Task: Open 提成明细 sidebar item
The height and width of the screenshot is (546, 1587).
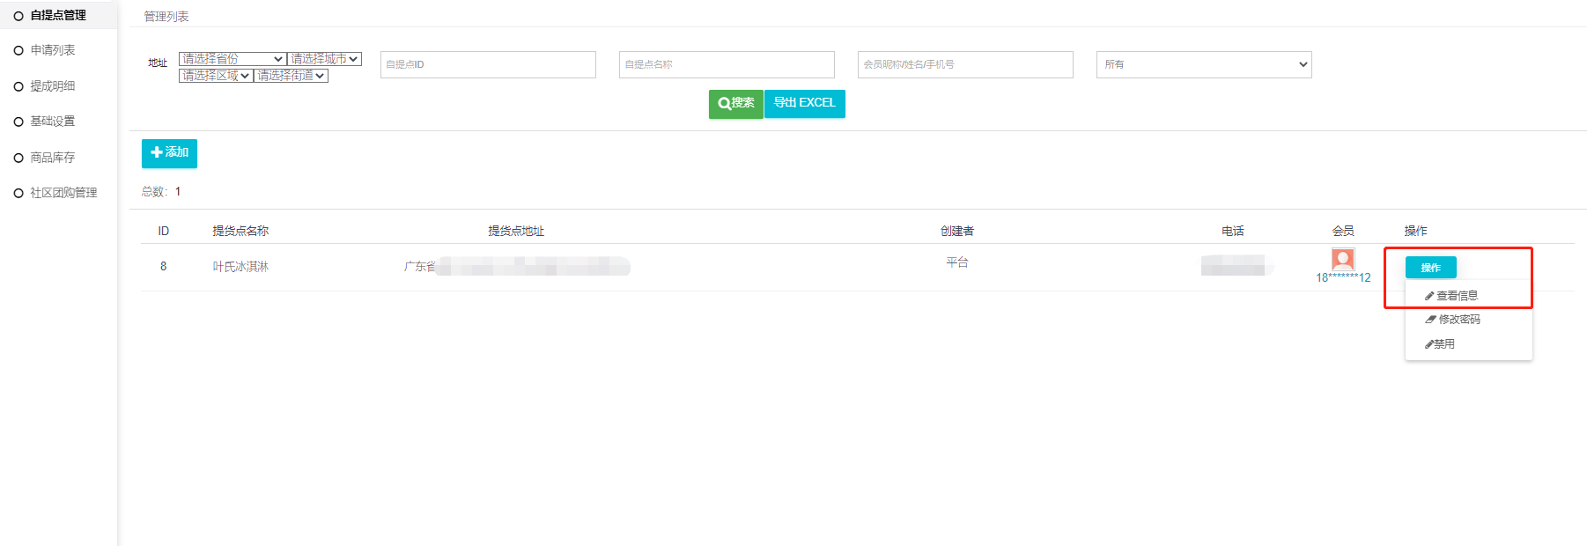Action: point(52,86)
